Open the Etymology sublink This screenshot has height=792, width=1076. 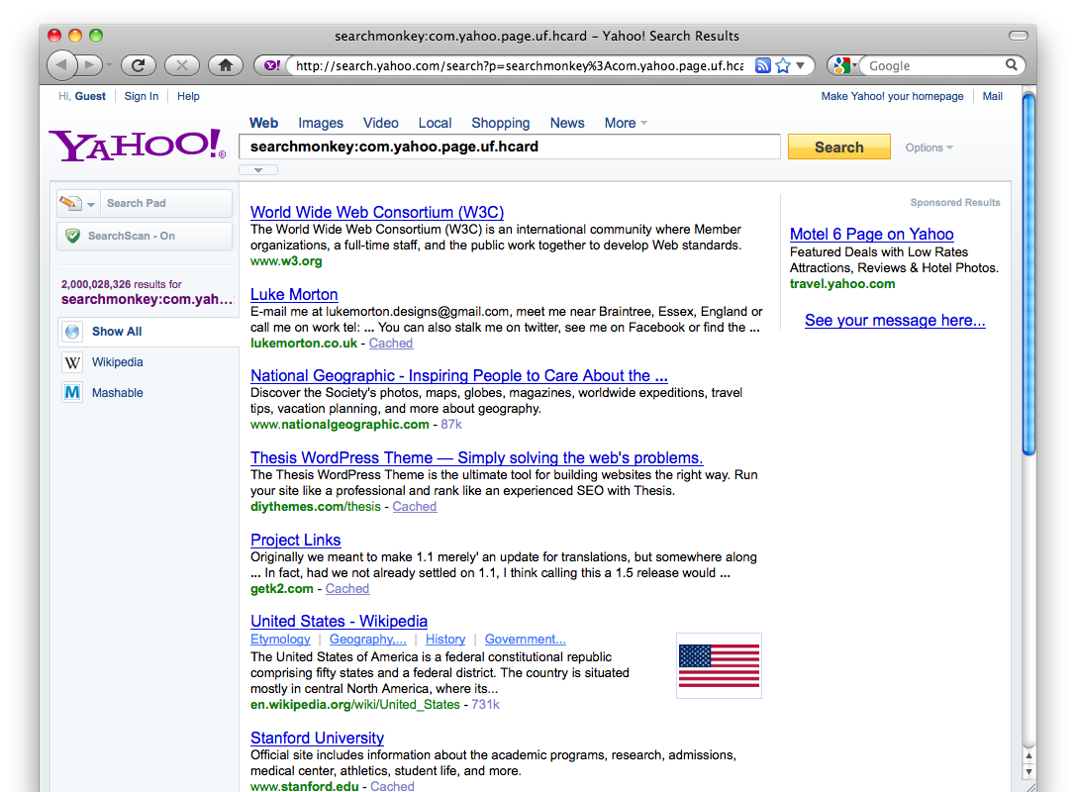coord(280,639)
